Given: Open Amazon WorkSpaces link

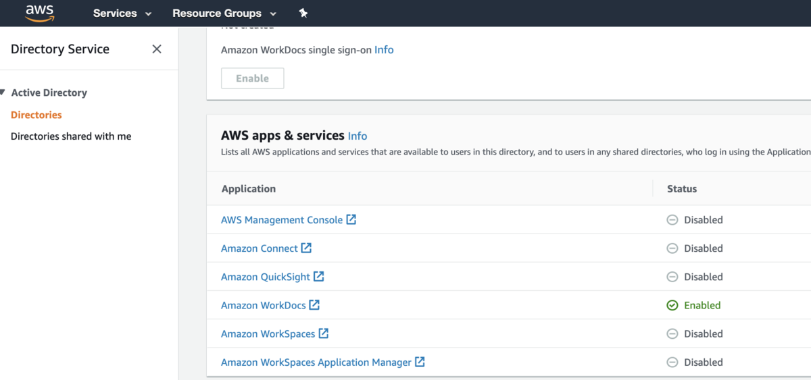Looking at the screenshot, I should click(x=268, y=333).
